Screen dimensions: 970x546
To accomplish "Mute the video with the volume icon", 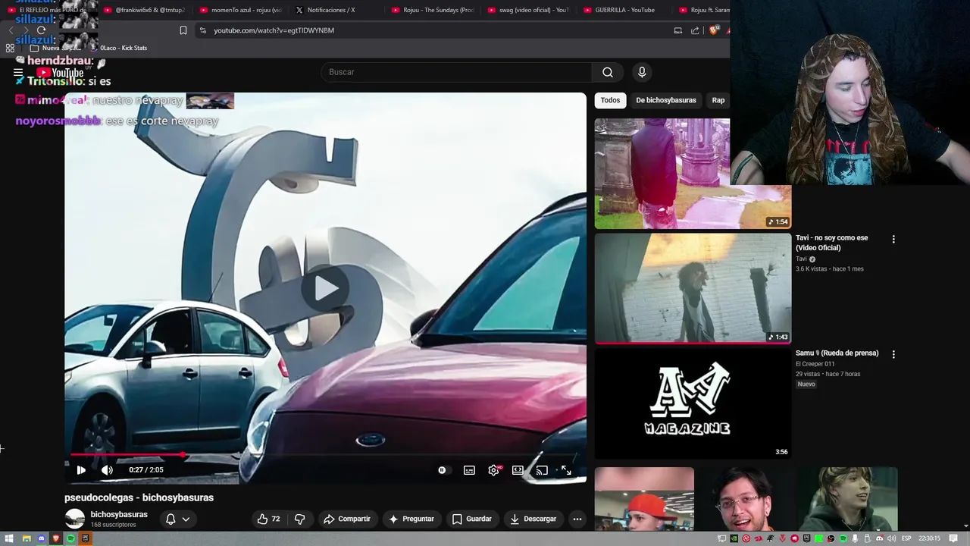I will pyautogui.click(x=107, y=470).
